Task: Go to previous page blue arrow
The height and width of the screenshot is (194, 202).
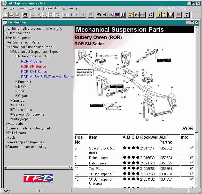Action: (x=71, y=15)
